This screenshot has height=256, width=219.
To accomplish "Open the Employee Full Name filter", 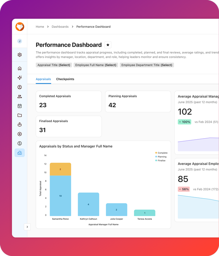I will (x=96, y=65).
